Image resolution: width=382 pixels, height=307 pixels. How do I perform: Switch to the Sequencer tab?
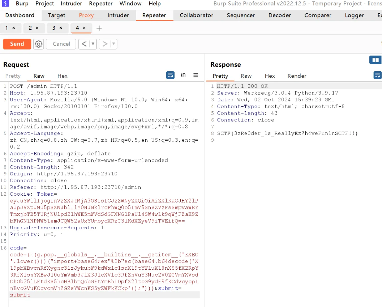(241, 15)
